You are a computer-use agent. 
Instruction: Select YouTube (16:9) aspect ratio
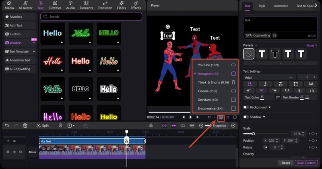[x=215, y=65]
